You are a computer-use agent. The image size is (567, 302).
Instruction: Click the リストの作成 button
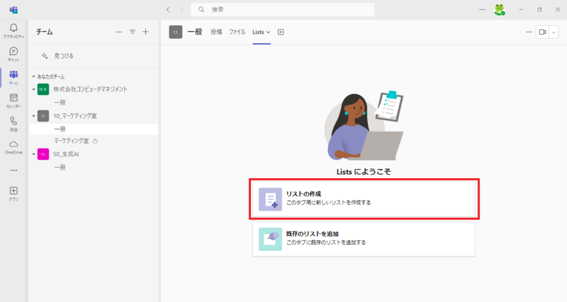pos(364,198)
